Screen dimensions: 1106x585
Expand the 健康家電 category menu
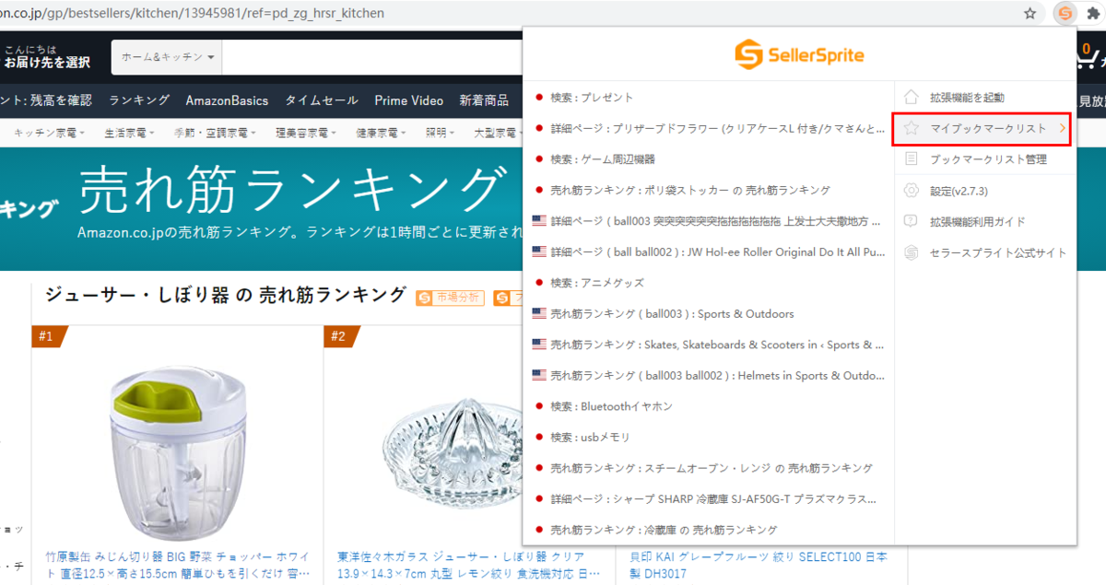(382, 133)
